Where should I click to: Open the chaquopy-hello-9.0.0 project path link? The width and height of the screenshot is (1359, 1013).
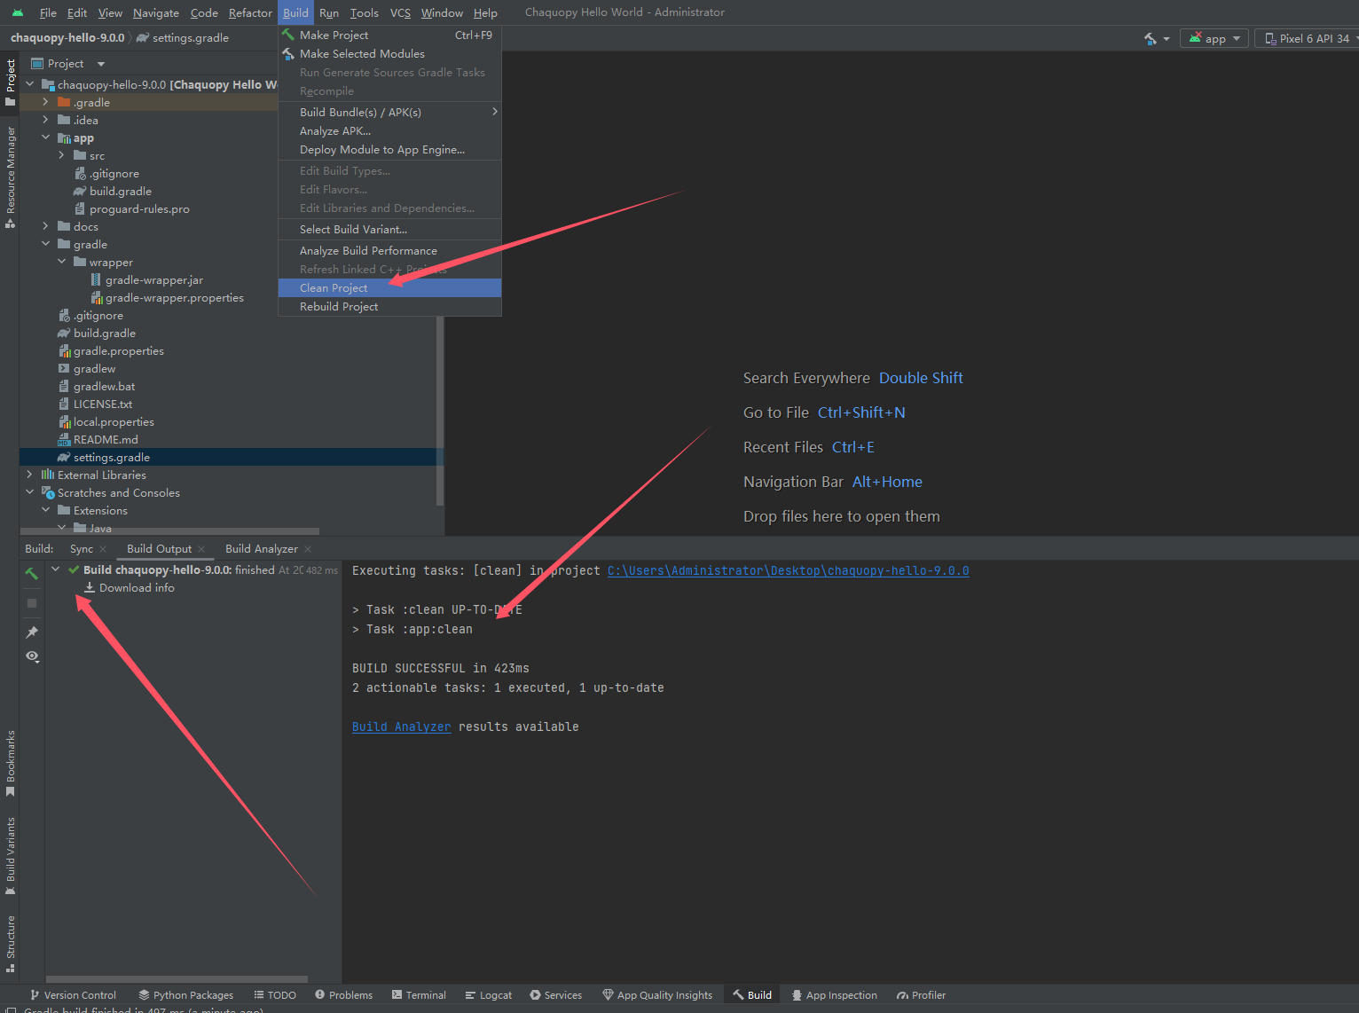pyautogui.click(x=788, y=570)
